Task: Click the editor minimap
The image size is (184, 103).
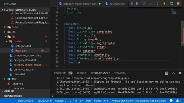Action: pos(174,11)
